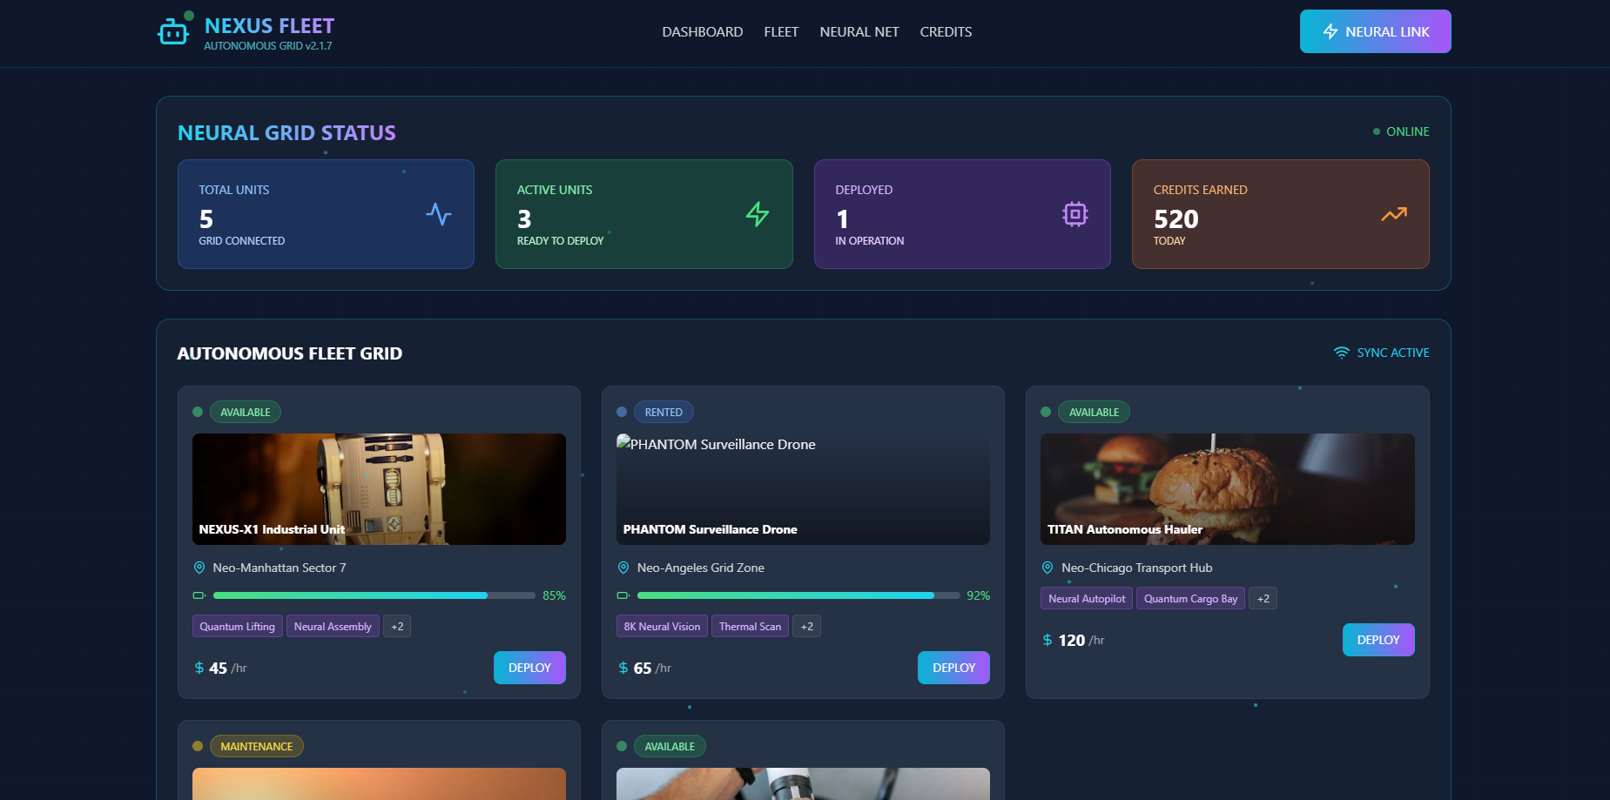Click the lightning bolt icon in Active Units
1610x800 pixels.
pyautogui.click(x=758, y=214)
